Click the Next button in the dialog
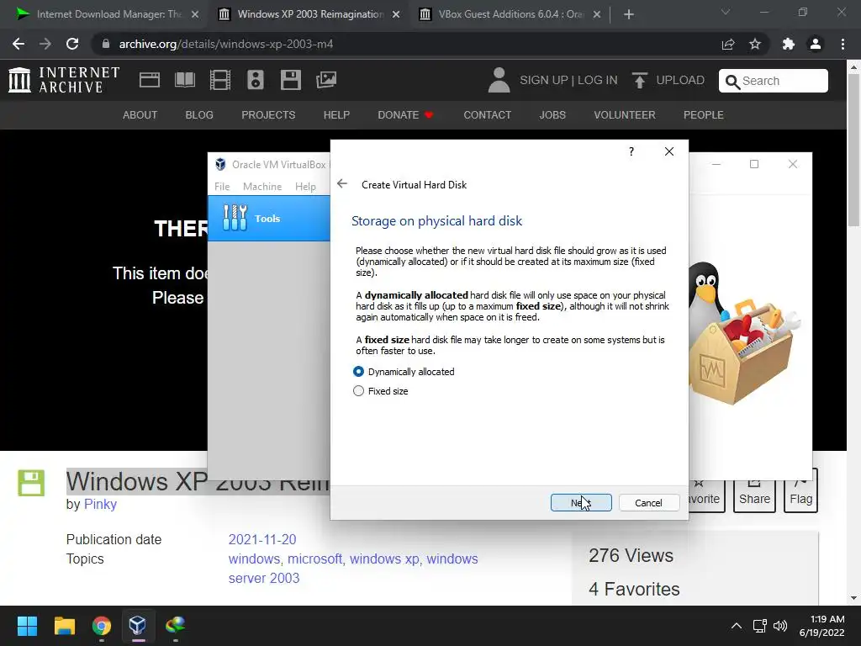Image resolution: width=861 pixels, height=646 pixels. [581, 503]
